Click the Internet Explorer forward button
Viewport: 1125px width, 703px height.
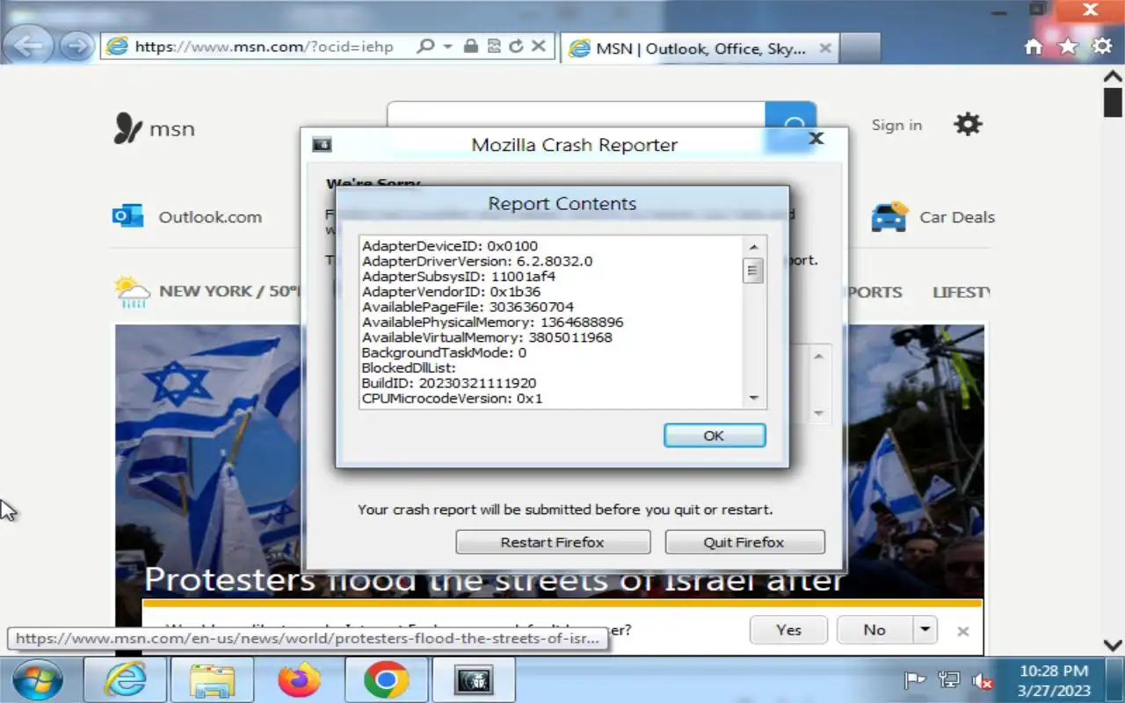click(76, 47)
